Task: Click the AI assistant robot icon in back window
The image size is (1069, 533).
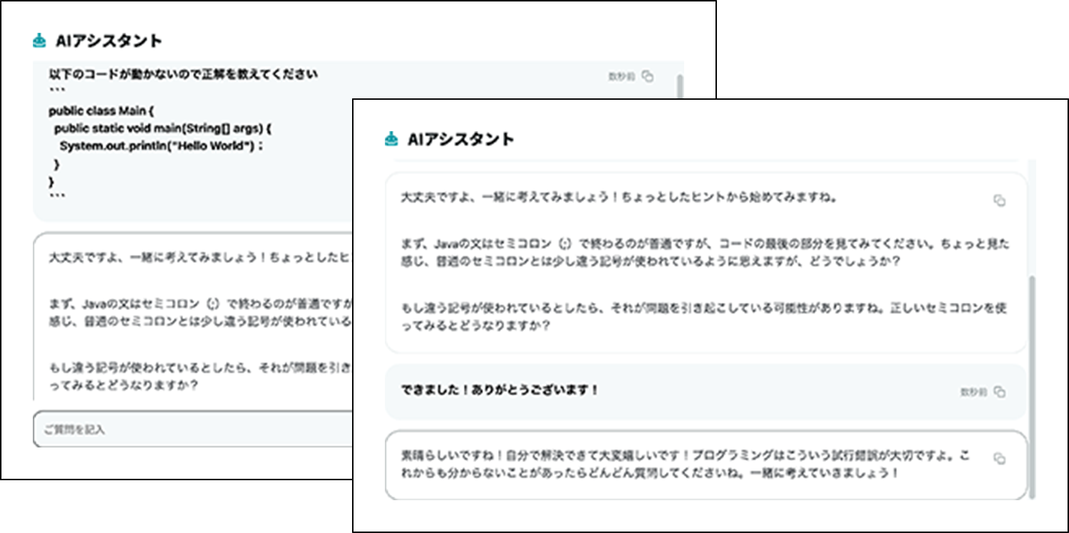Action: coord(39,41)
